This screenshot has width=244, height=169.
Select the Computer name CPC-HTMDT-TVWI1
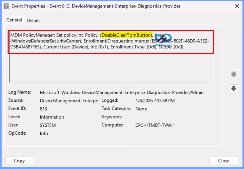(155, 125)
